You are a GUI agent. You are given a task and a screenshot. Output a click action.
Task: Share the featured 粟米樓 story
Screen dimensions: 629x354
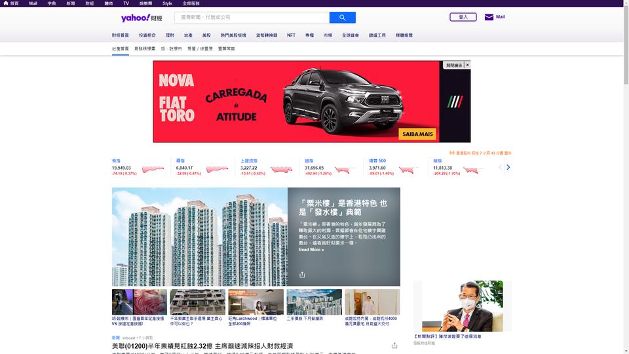point(302,275)
